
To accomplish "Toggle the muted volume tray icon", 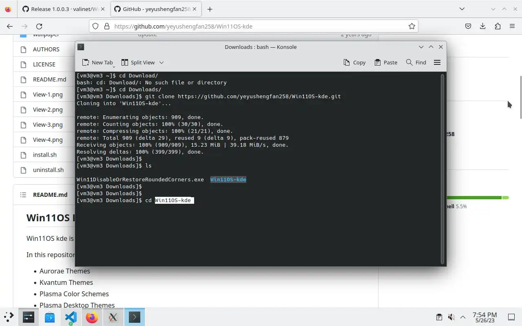I will [x=451, y=317].
